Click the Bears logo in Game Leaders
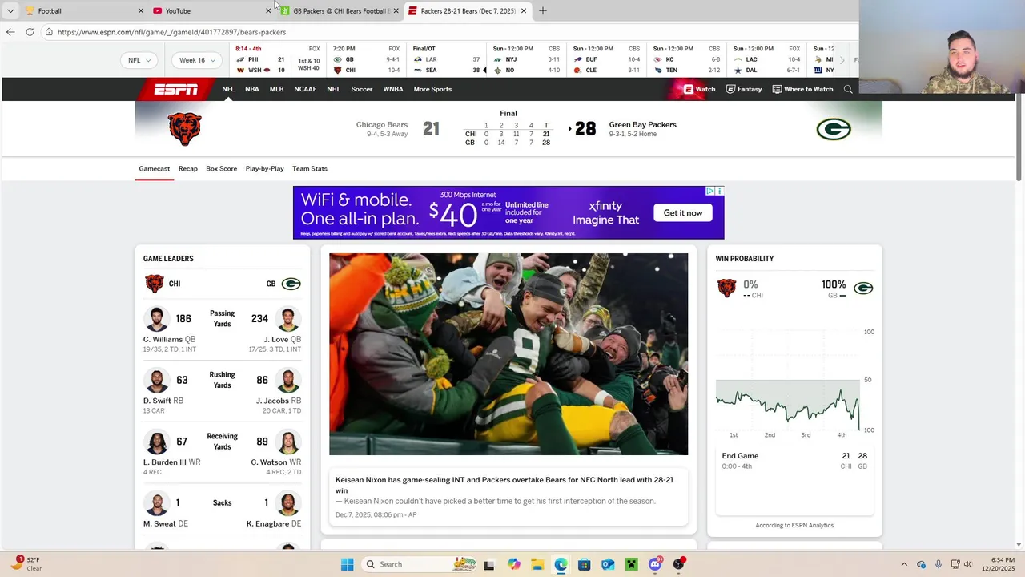Viewport: 1025px width, 577px height. [x=154, y=284]
